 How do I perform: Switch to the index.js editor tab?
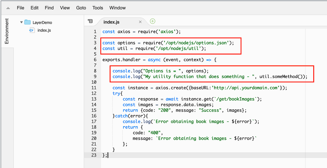[111, 22]
